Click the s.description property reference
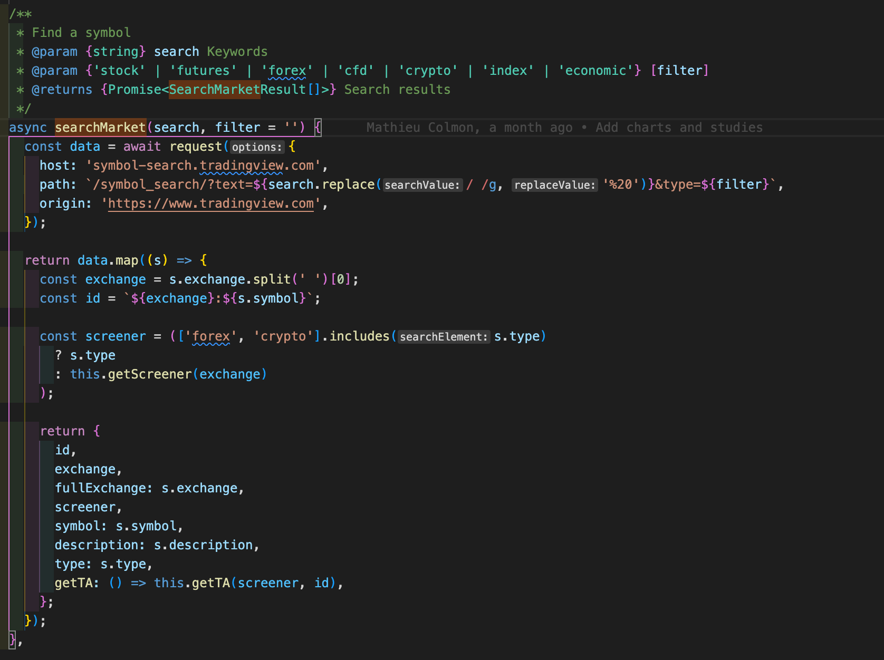The height and width of the screenshot is (660, 884). [x=205, y=545]
